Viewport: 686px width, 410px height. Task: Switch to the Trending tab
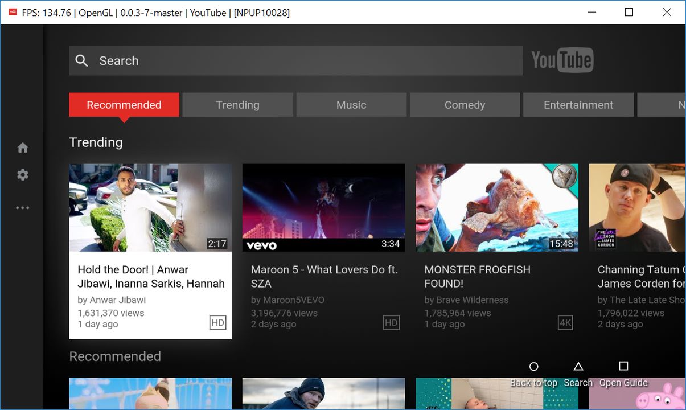[237, 105]
